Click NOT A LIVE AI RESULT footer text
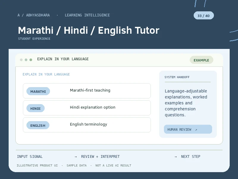Screen dimensions: 238x179 pyautogui.click(x=113, y=166)
